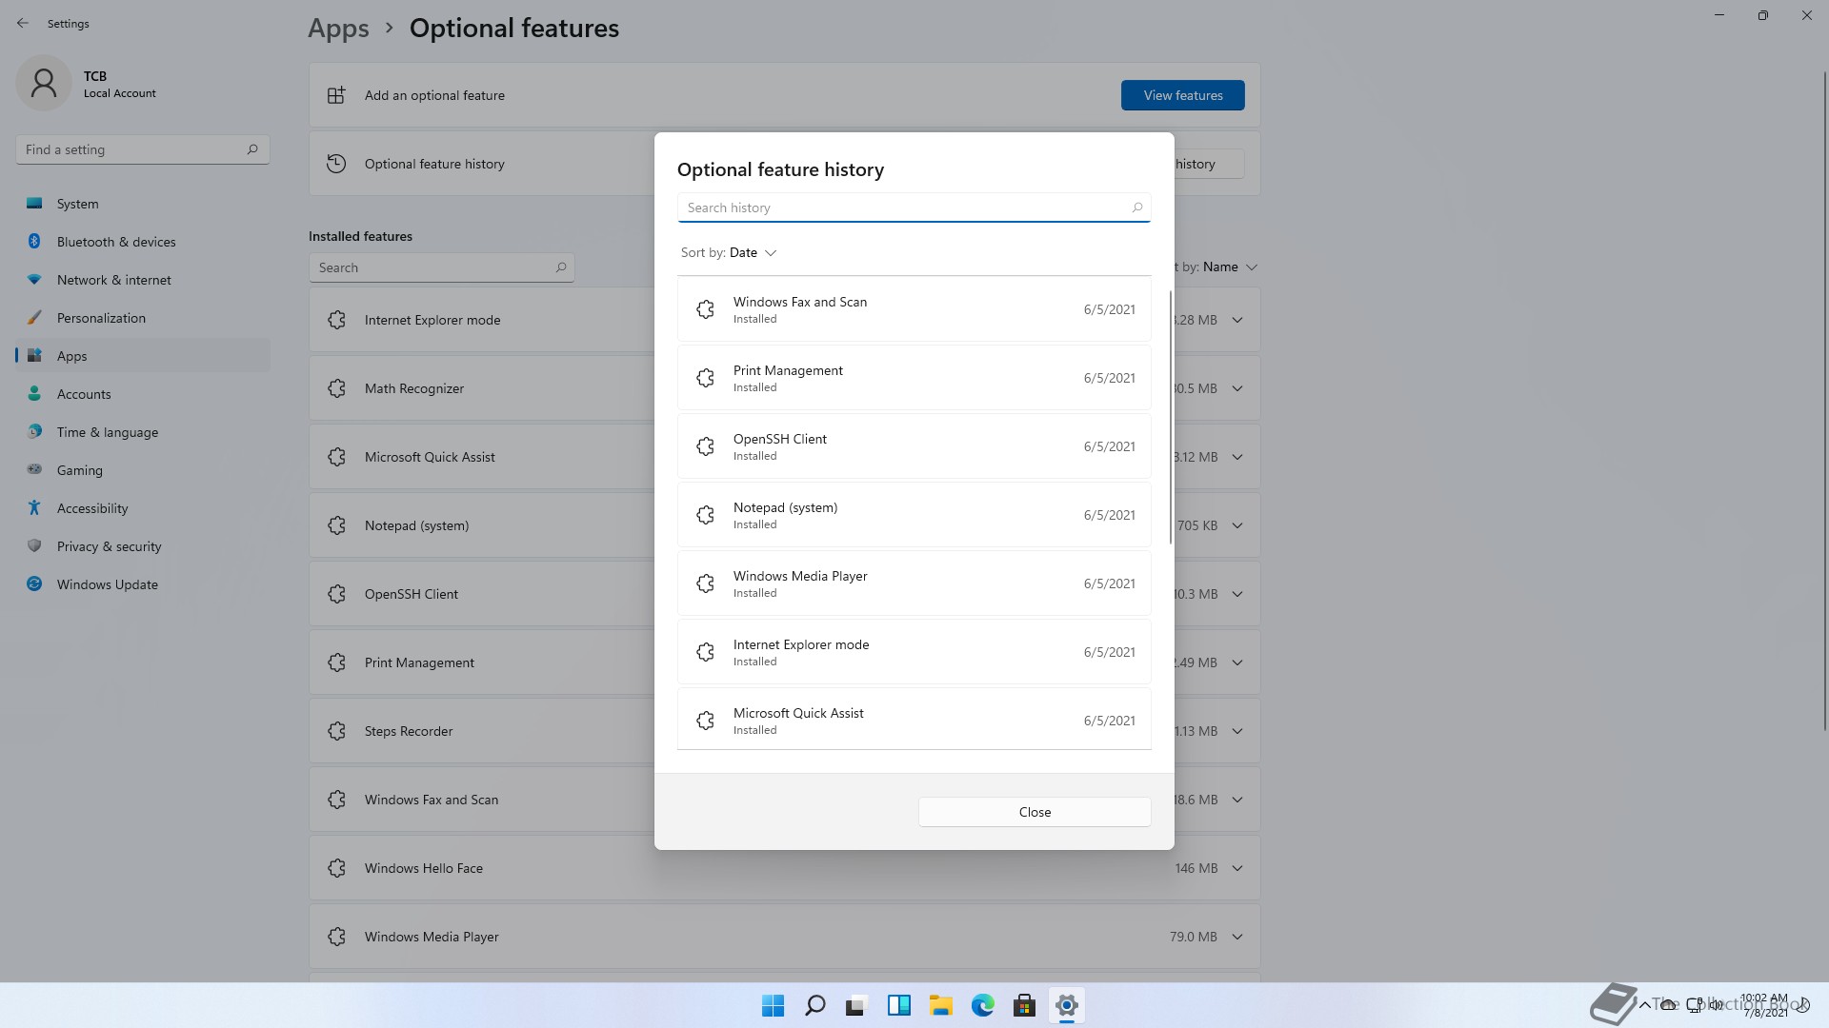Click the Steps Recorder feature icon
The width and height of the screenshot is (1829, 1028).
[336, 731]
